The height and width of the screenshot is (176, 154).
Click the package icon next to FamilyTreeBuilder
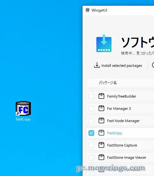click(x=101, y=96)
